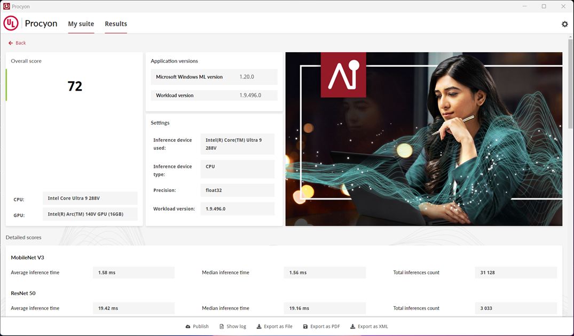The image size is (574, 336).
Task: Export as XML button
Action: [x=369, y=326]
